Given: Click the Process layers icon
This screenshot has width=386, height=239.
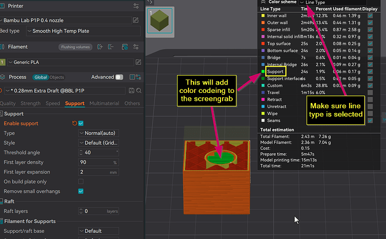Looking at the screenshot, I should coord(2,77).
